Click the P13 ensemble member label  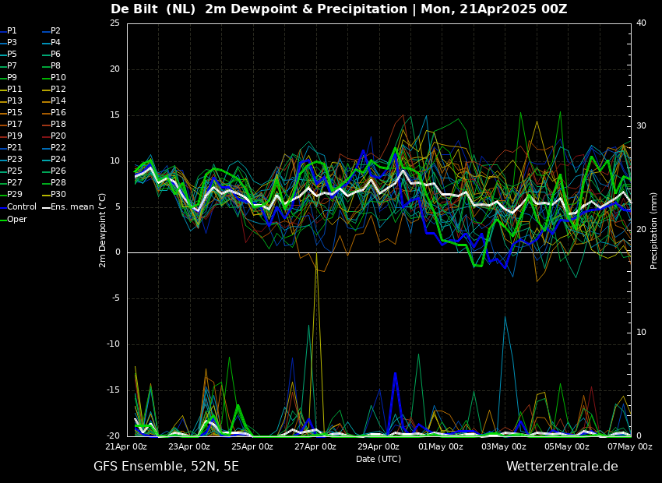click(12, 101)
